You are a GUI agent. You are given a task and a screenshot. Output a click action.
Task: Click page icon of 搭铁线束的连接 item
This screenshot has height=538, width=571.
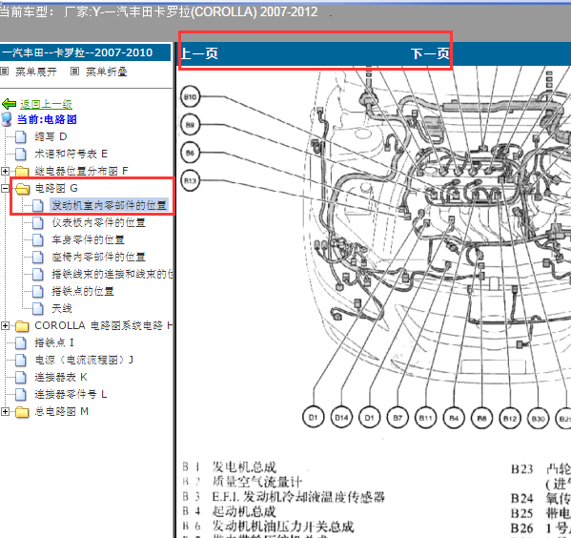tap(38, 274)
